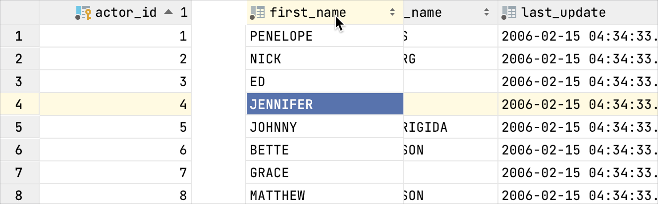Click the actor_id primary key column icon
658x204 pixels.
(83, 12)
